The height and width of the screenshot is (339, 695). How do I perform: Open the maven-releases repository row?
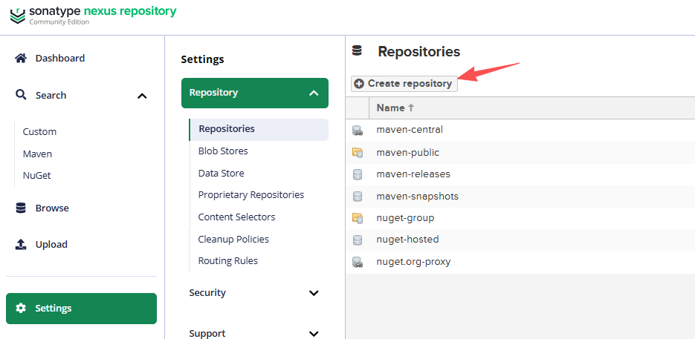pyautogui.click(x=520, y=174)
